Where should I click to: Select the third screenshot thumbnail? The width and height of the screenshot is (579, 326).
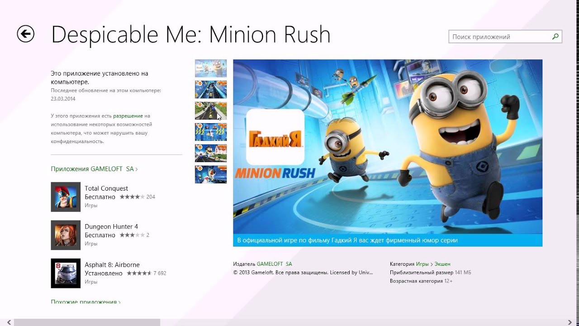(x=211, y=111)
